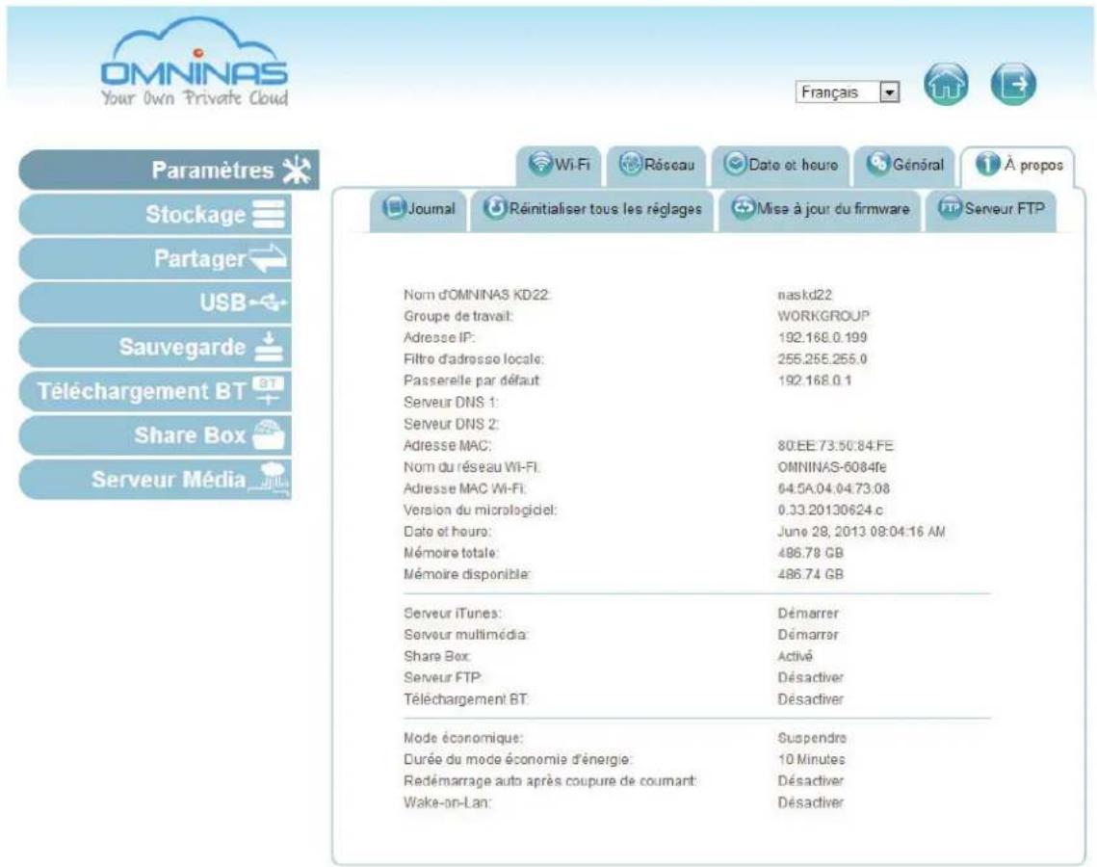This screenshot has height=867, width=1097.
Task: Click Serveur iTunes Démarrer status
Action: [x=808, y=614]
